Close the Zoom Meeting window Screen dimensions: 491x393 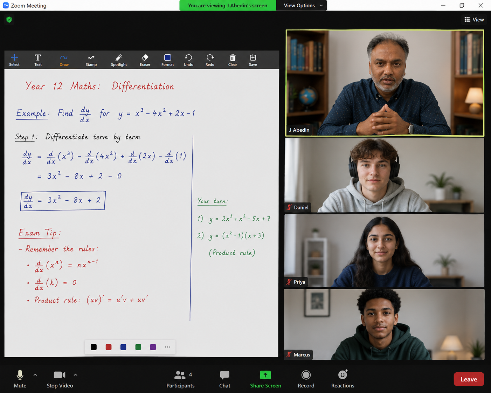481,5
